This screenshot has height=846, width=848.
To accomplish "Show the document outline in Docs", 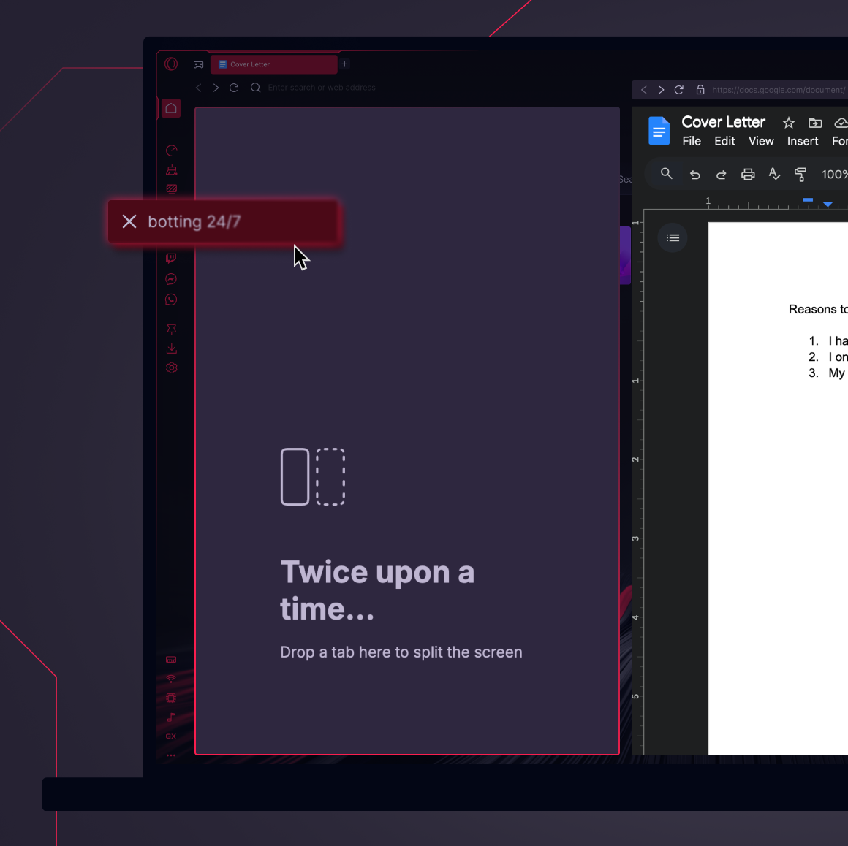I will click(672, 237).
